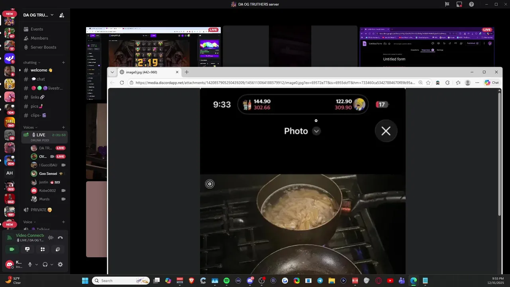510x287 pixels.
Task: Select user Goo Sensei in voice list
Action: [x=48, y=174]
